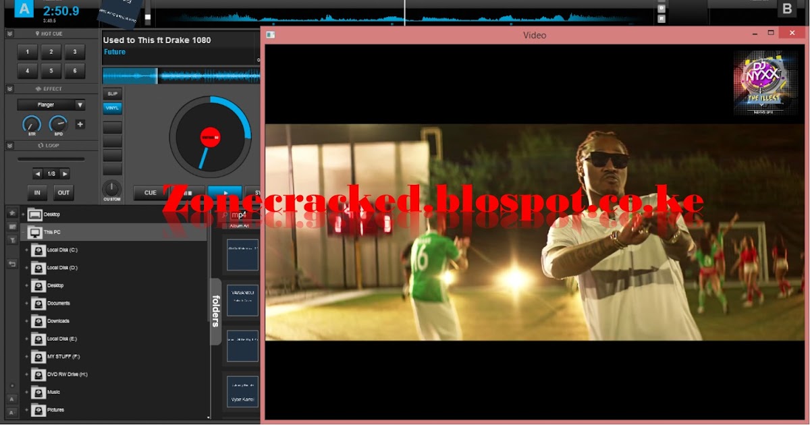Expand the MY STUFF (F:) node
The image size is (810, 425).
tap(27, 356)
